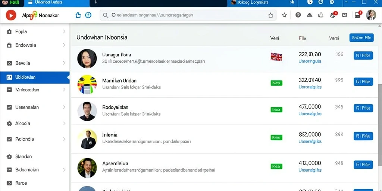Viewport: 382px width, 191px height.
Task: Click the Gokon File button
Action: click(361, 38)
